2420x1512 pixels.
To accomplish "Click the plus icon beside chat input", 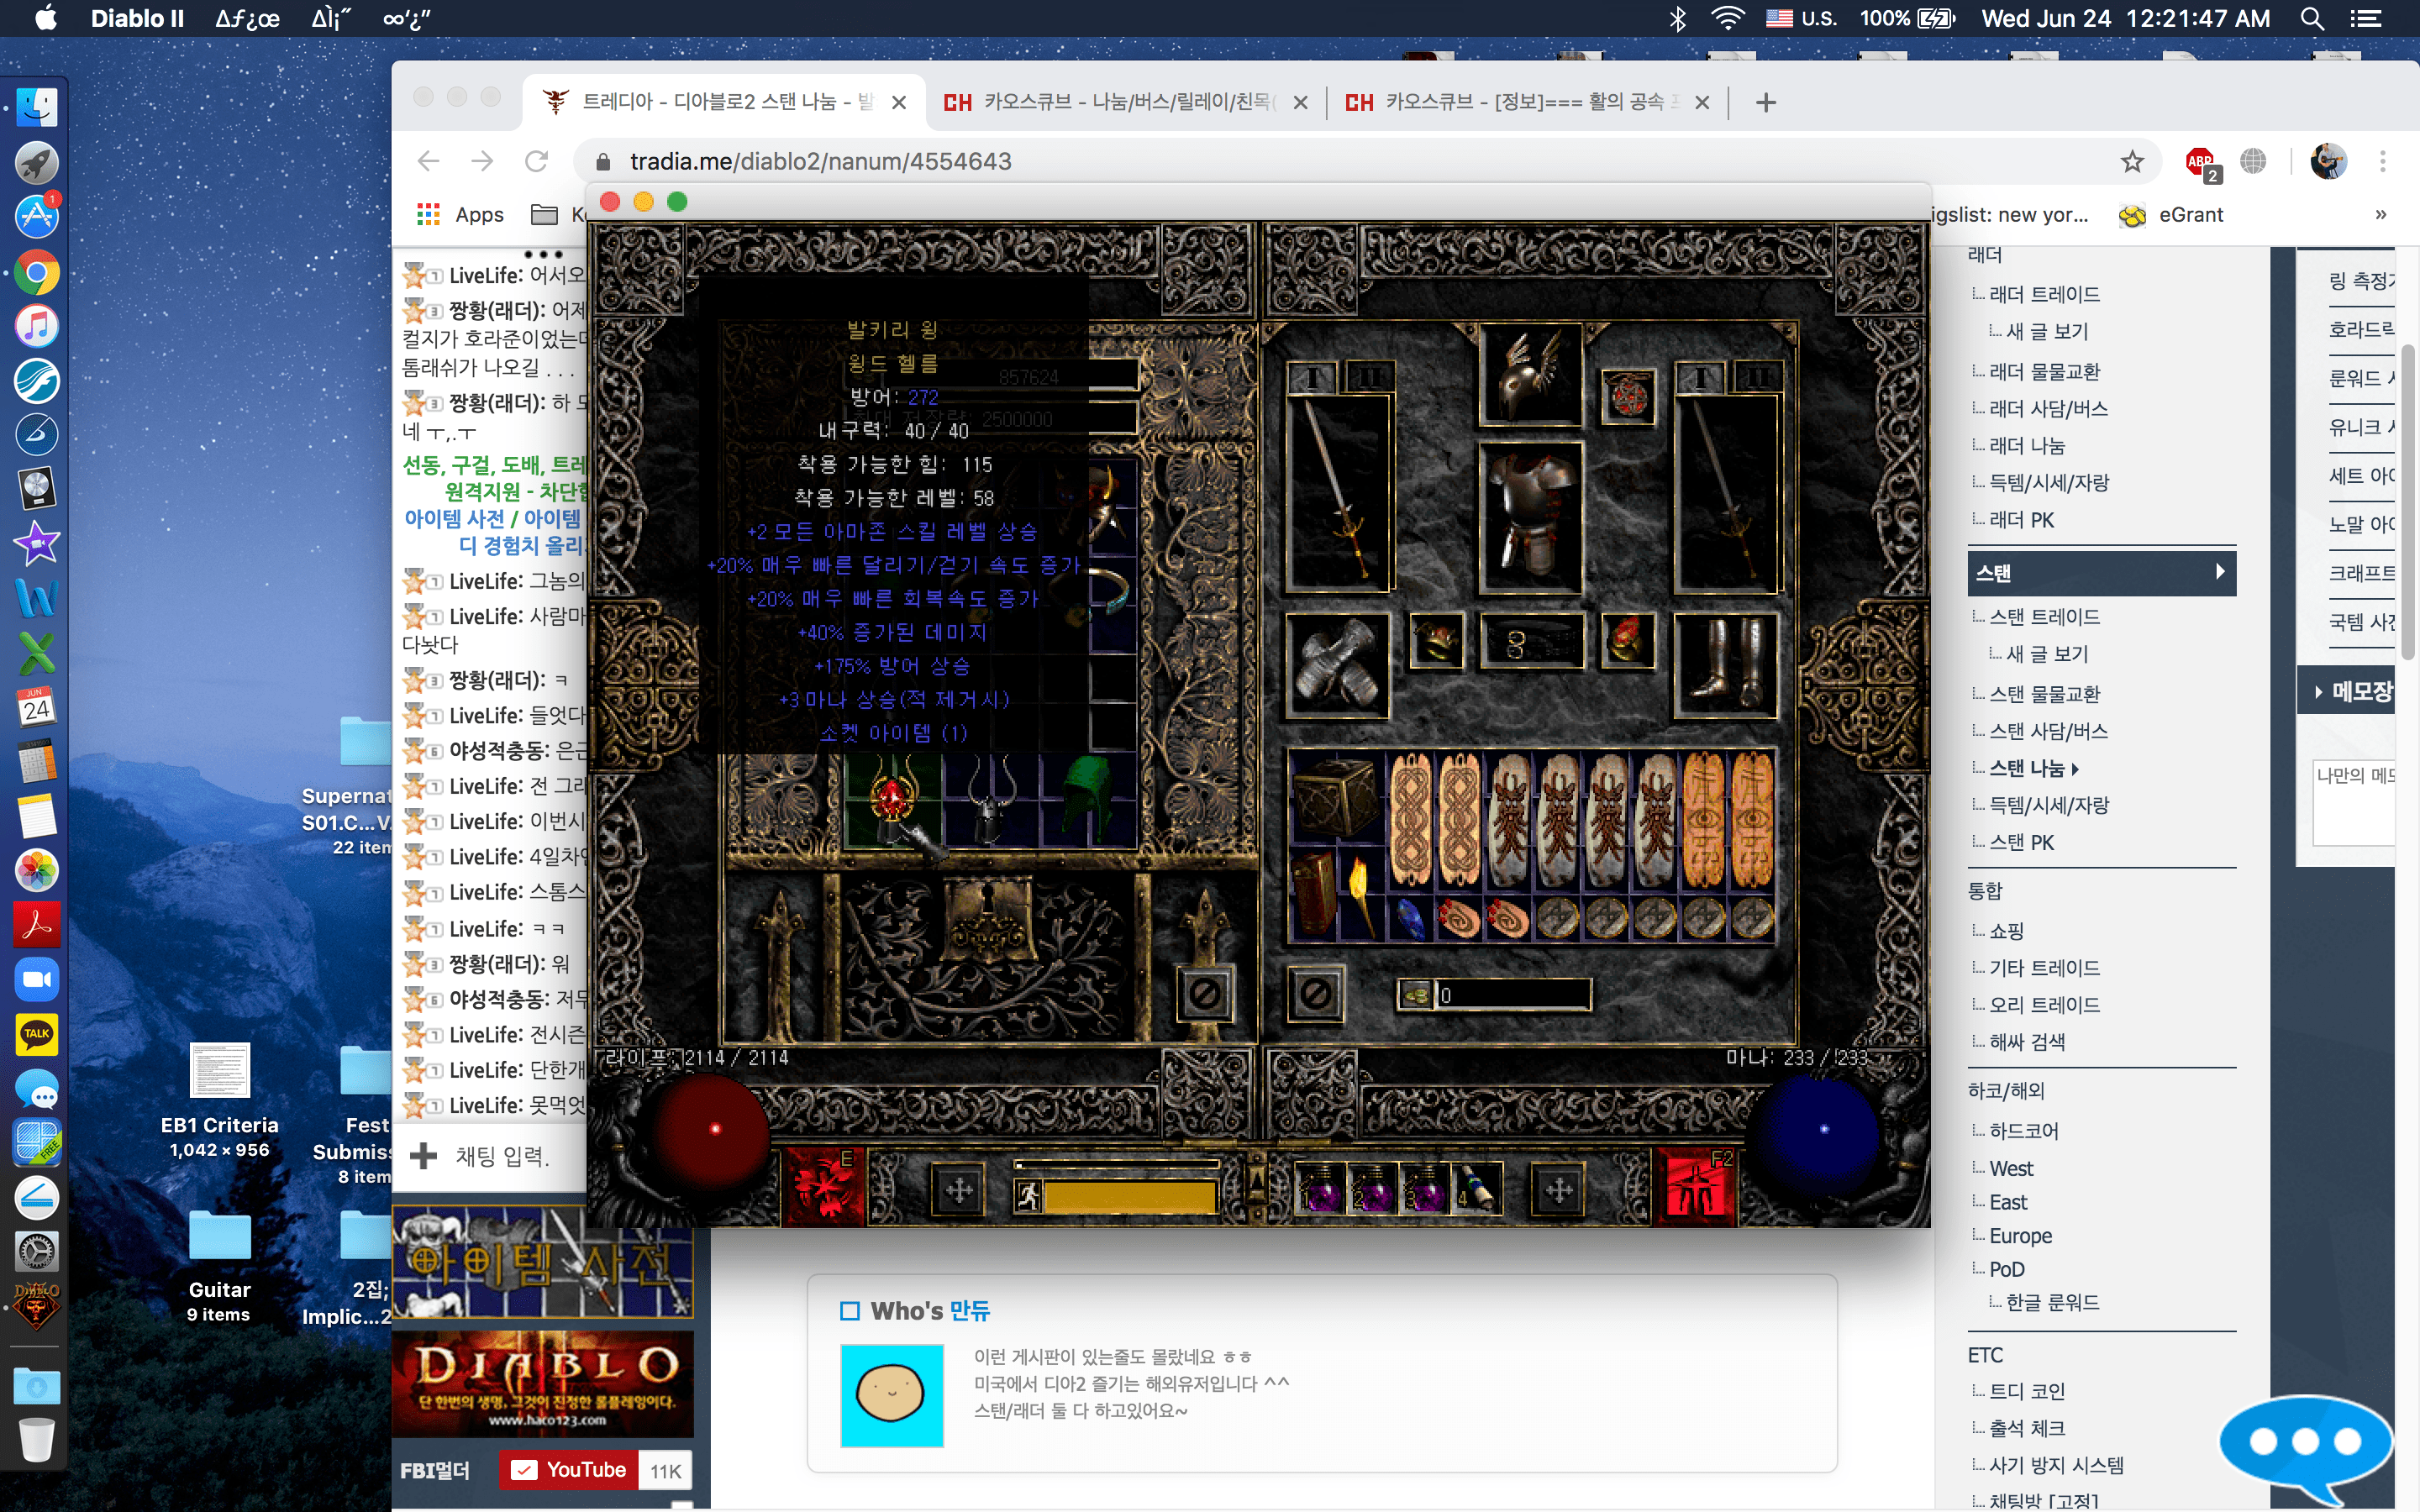I will coord(423,1156).
